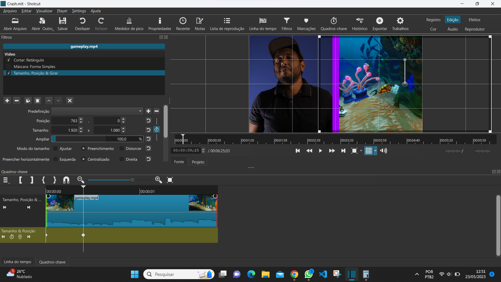The width and height of the screenshot is (501, 282).
Task: Zoom in keyframes magnifier plus
Action: (x=158, y=180)
